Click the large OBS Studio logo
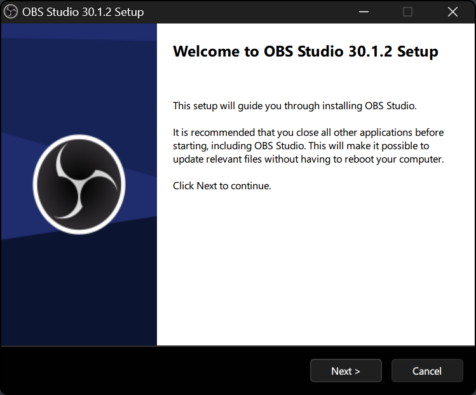Image resolution: width=476 pixels, height=395 pixels. [x=79, y=185]
